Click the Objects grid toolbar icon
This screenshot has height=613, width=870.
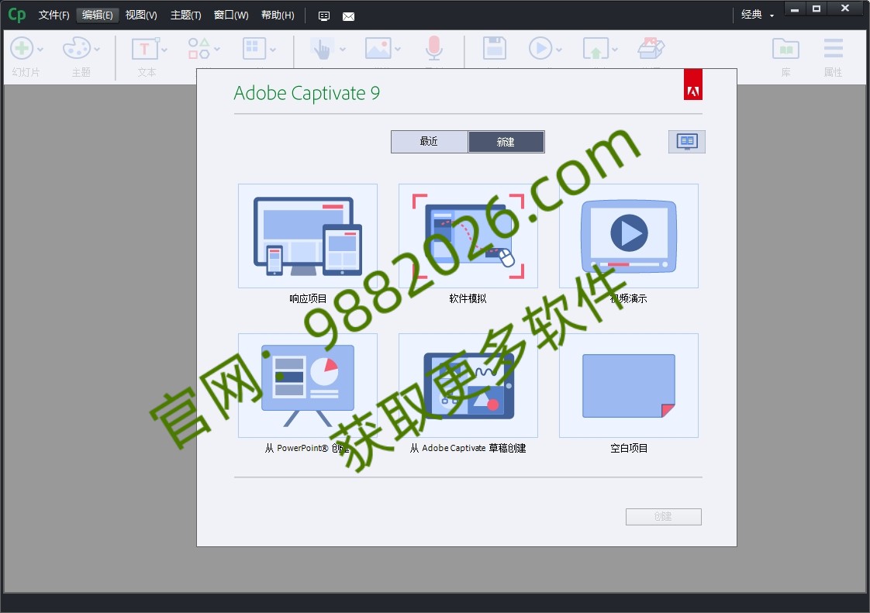pyautogui.click(x=254, y=48)
